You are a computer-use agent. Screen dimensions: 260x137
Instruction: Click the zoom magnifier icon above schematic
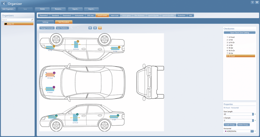click(72, 28)
